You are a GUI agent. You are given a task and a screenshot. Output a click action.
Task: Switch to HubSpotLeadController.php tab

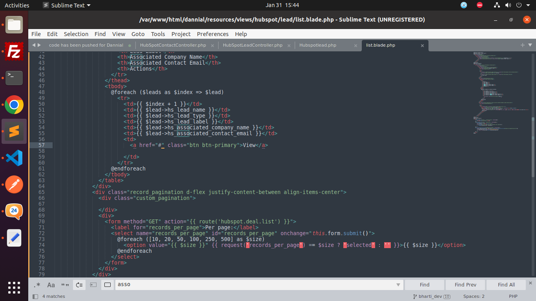(252, 45)
